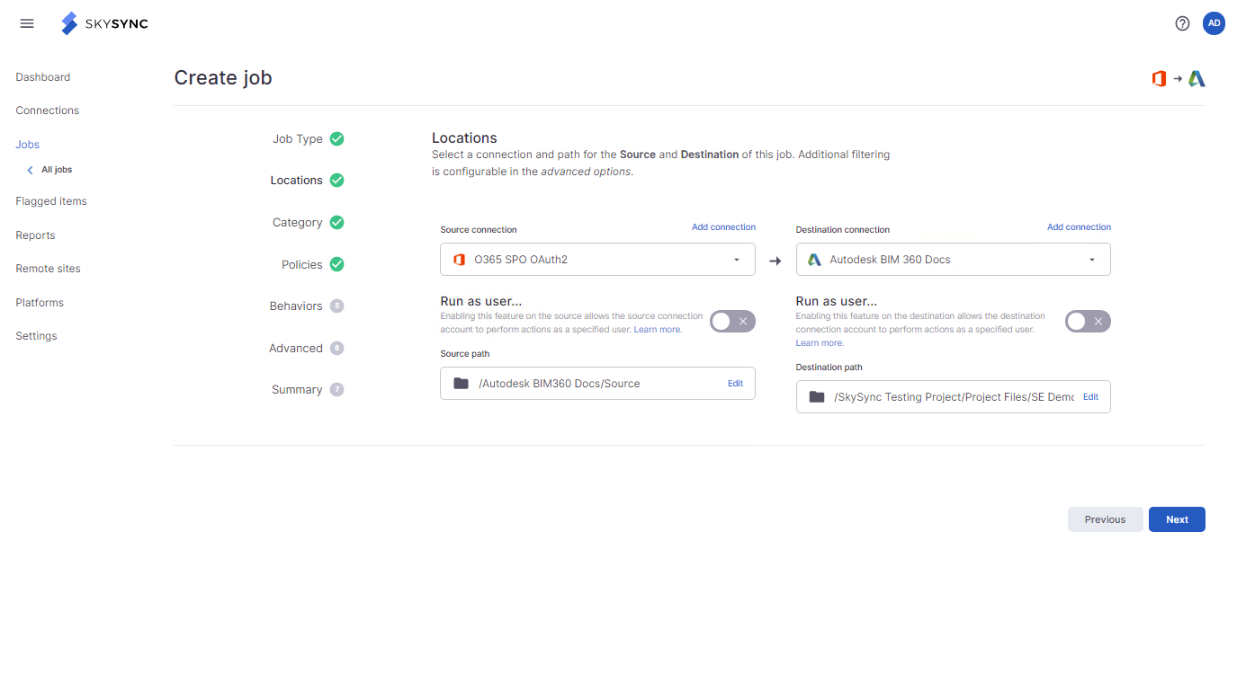Click the Behaviors step number badge
The width and height of the screenshot is (1246, 700).
click(336, 306)
